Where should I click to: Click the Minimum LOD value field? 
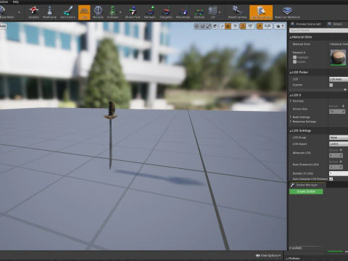point(336,155)
